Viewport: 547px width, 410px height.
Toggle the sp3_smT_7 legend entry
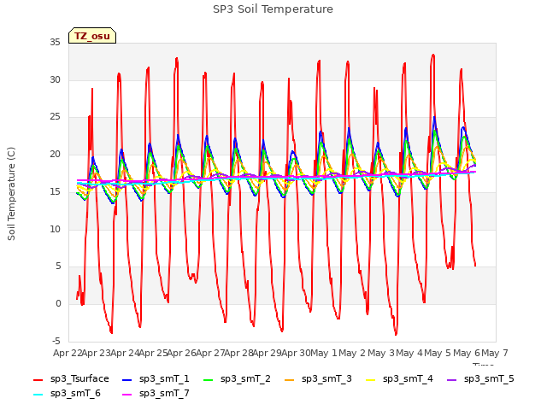[156, 394]
